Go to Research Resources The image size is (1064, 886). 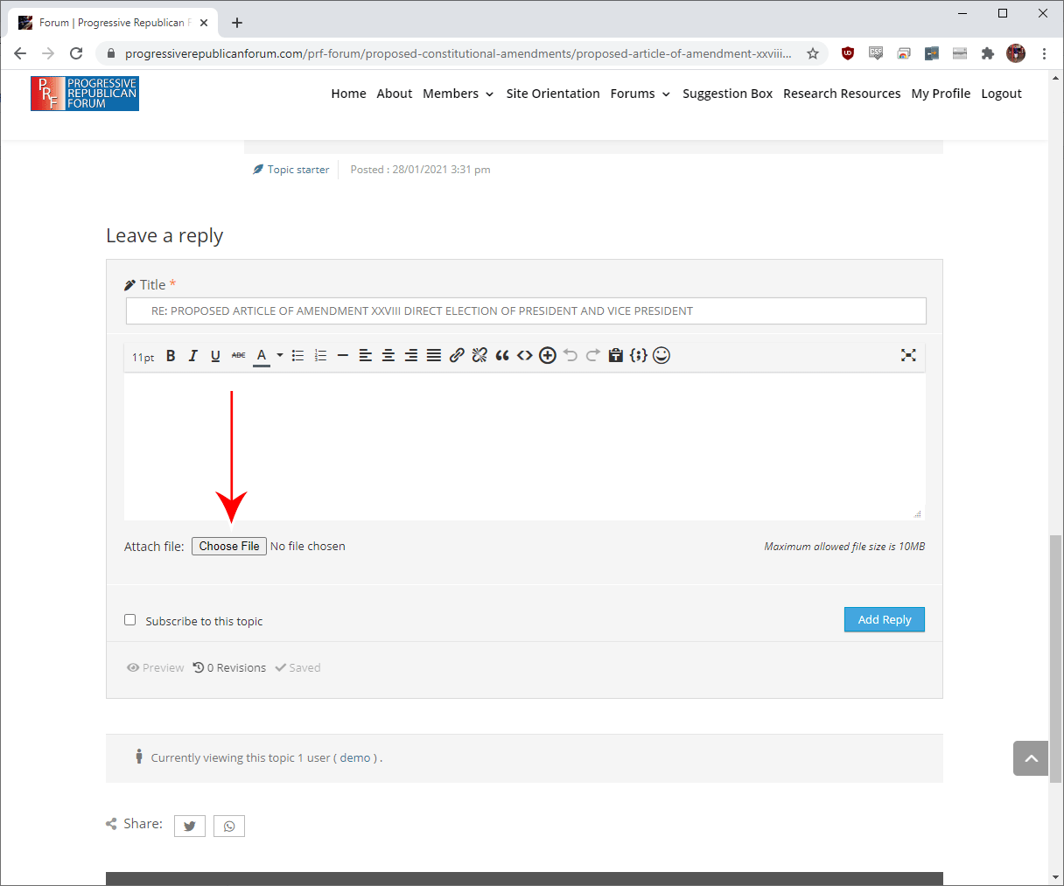841,94
